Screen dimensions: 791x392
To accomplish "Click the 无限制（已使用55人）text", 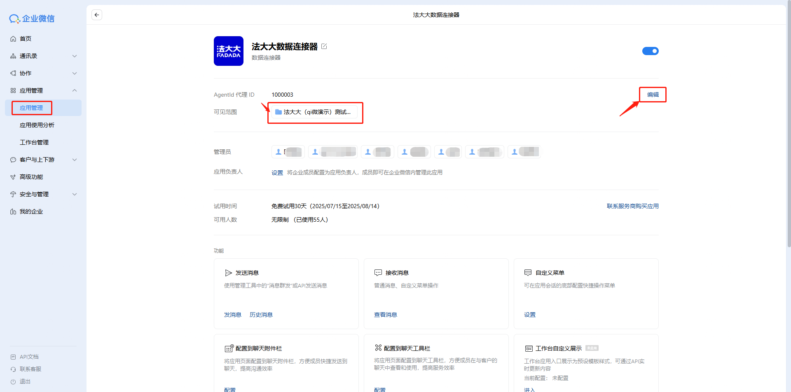I will pyautogui.click(x=300, y=220).
